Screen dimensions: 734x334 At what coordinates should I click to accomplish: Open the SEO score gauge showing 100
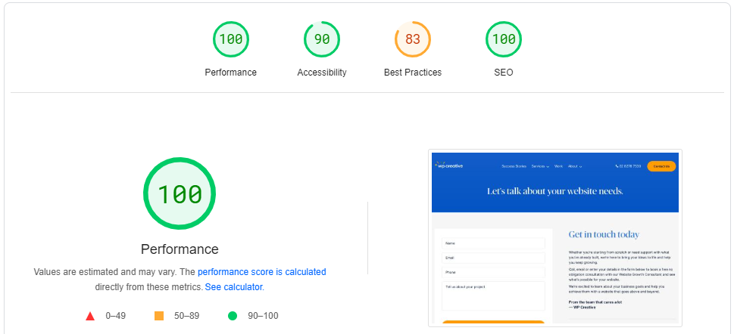pyautogui.click(x=504, y=39)
